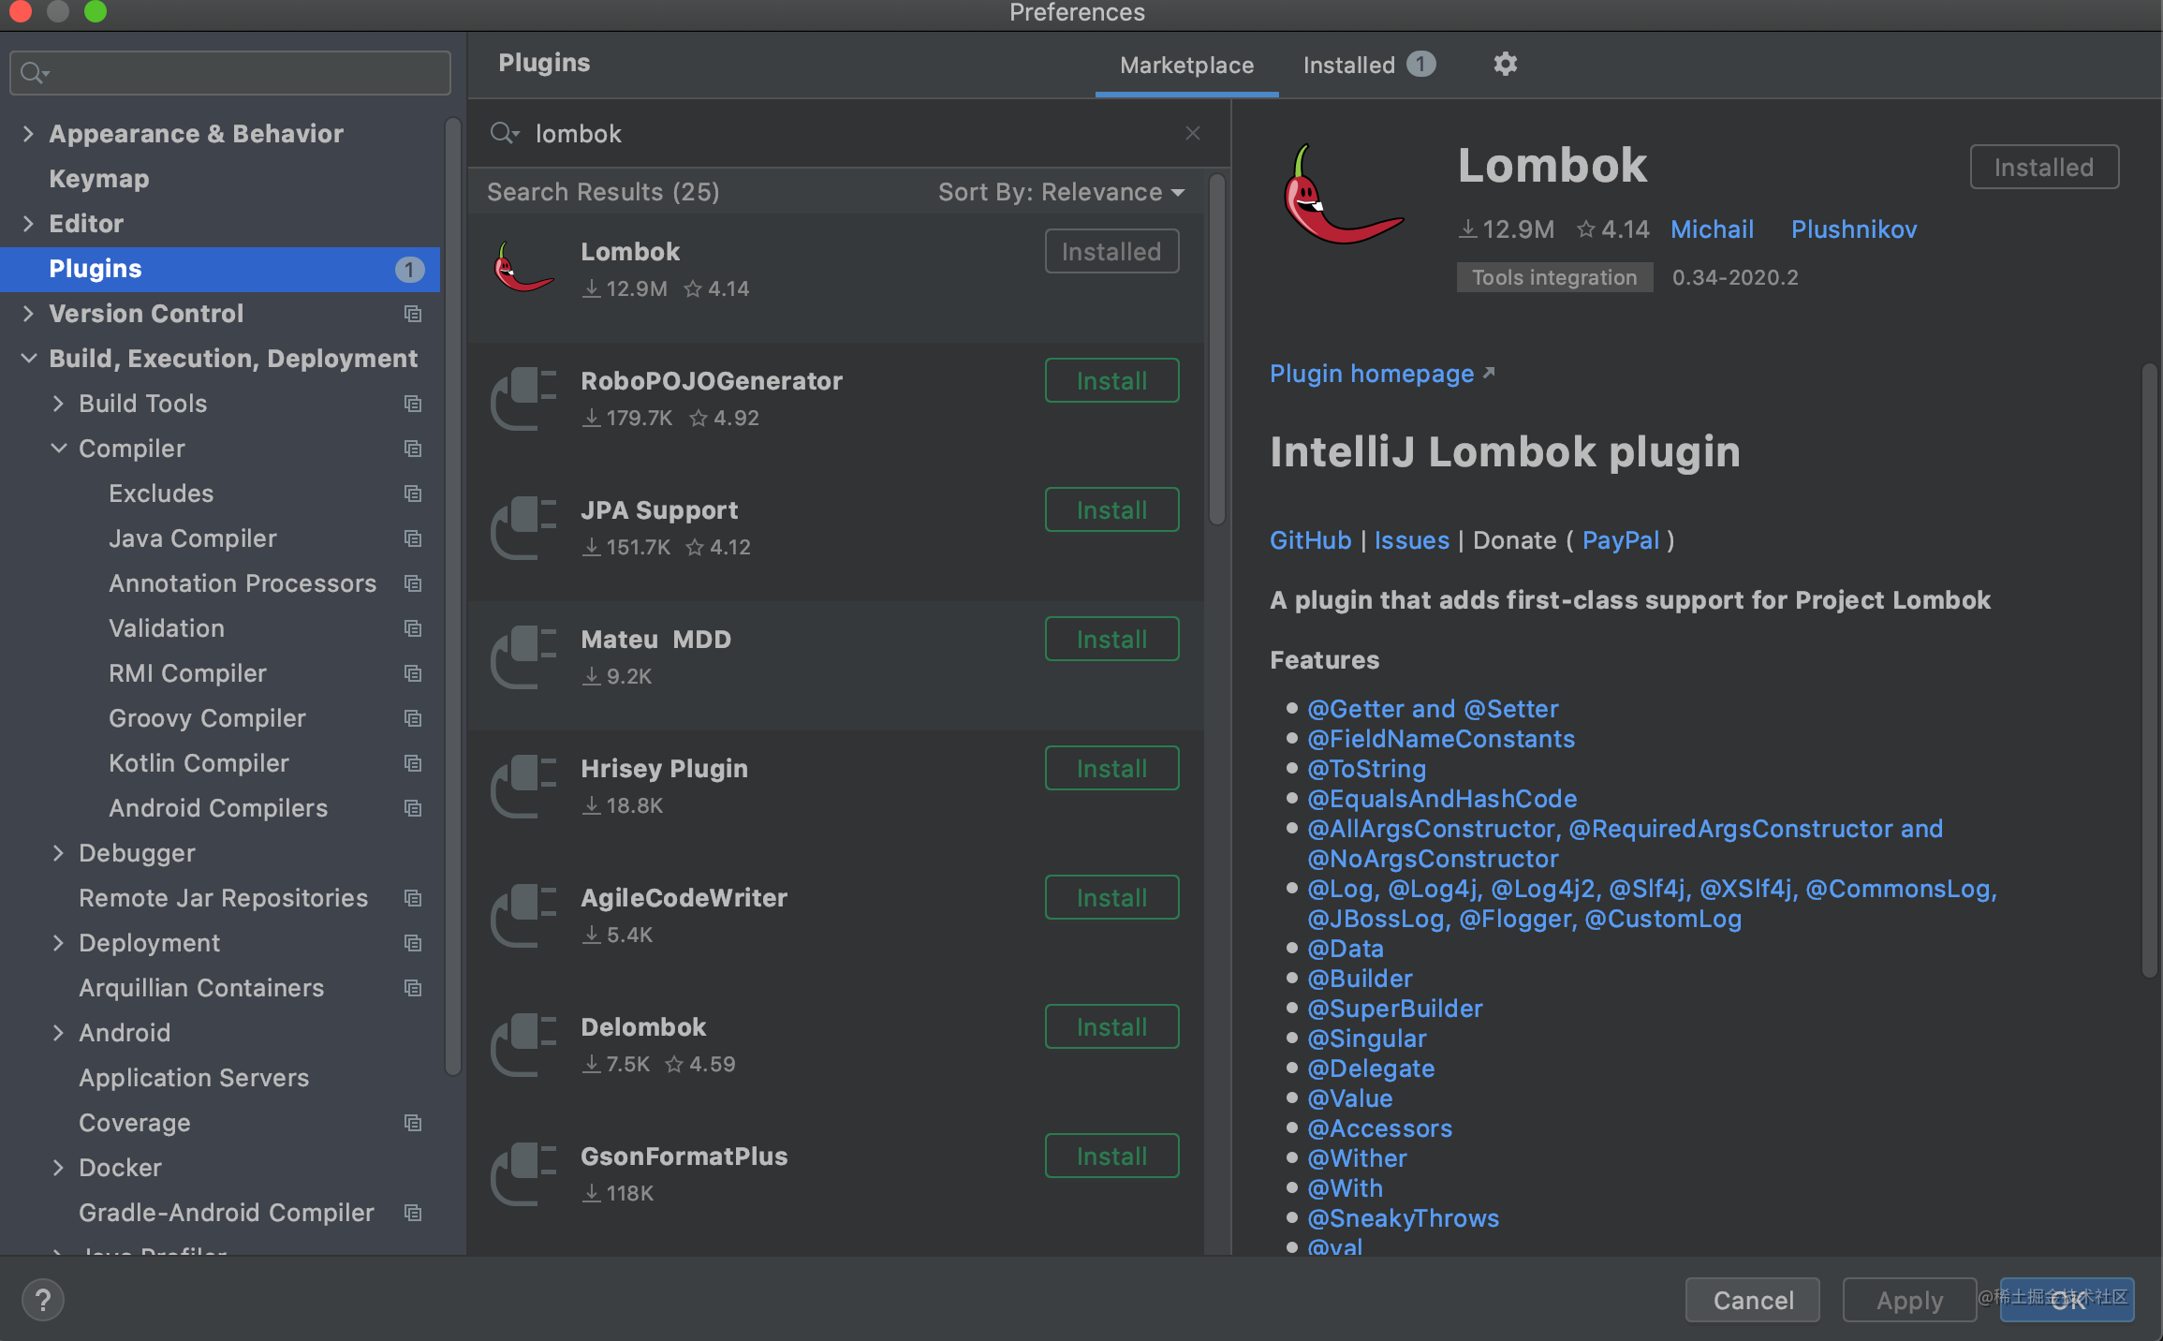Click the large Lombok icon in the detail pane
2163x1341 pixels.
pyautogui.click(x=1344, y=197)
